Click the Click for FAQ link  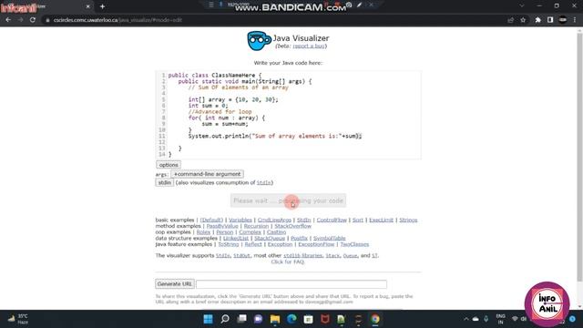click(x=288, y=261)
